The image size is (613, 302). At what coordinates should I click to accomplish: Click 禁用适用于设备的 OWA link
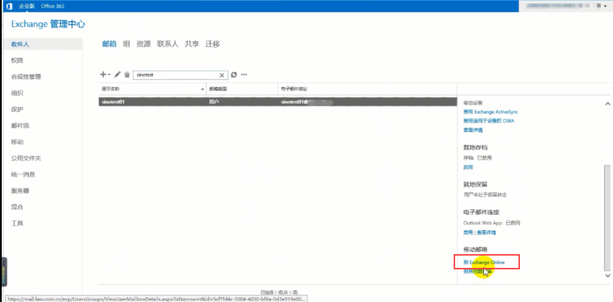coord(488,121)
